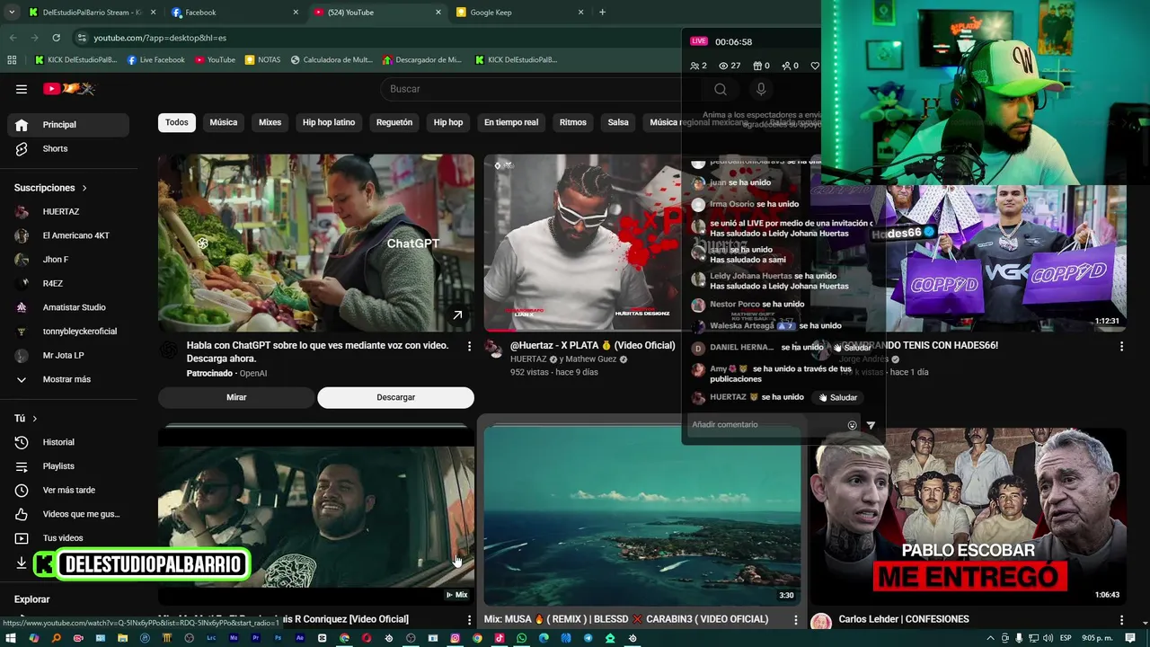
Task: Open the Live Facebook bookmark
Action: tap(156, 60)
